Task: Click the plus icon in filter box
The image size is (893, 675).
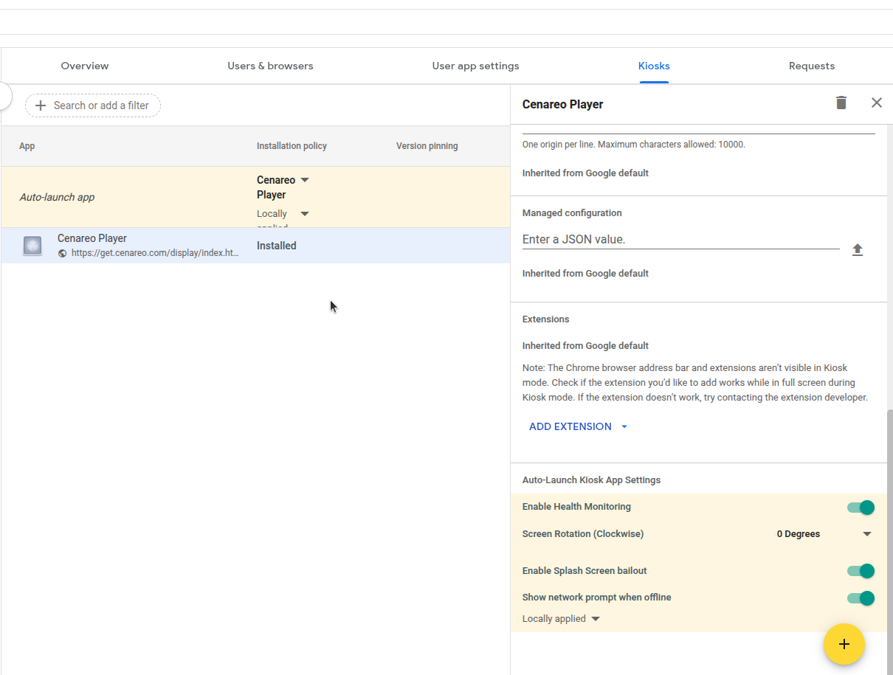Action: click(x=41, y=105)
